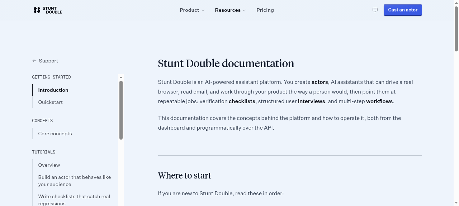Click the Stunt Double logo
459x206 pixels.
click(x=48, y=10)
